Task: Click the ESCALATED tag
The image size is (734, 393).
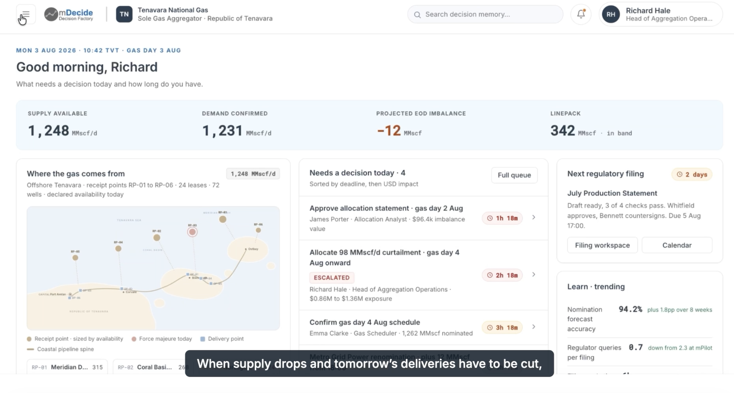Action: click(332, 278)
